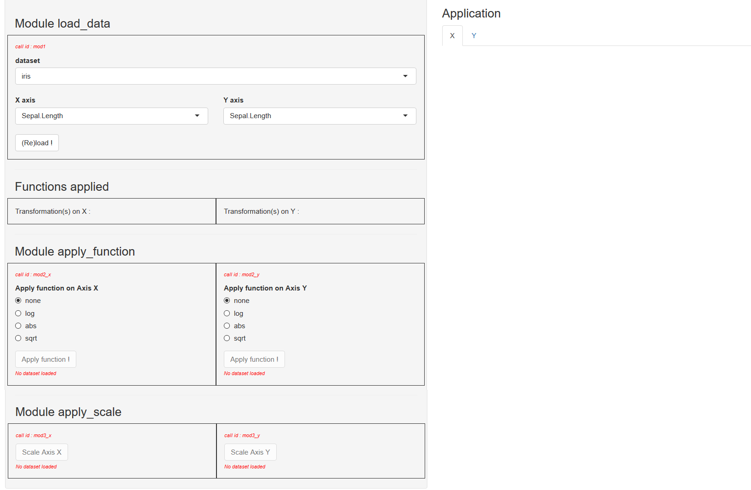Click 'No dataset loaded' under Scale Axis Y
Image resolution: width=751 pixels, height=490 pixels.
click(x=245, y=467)
